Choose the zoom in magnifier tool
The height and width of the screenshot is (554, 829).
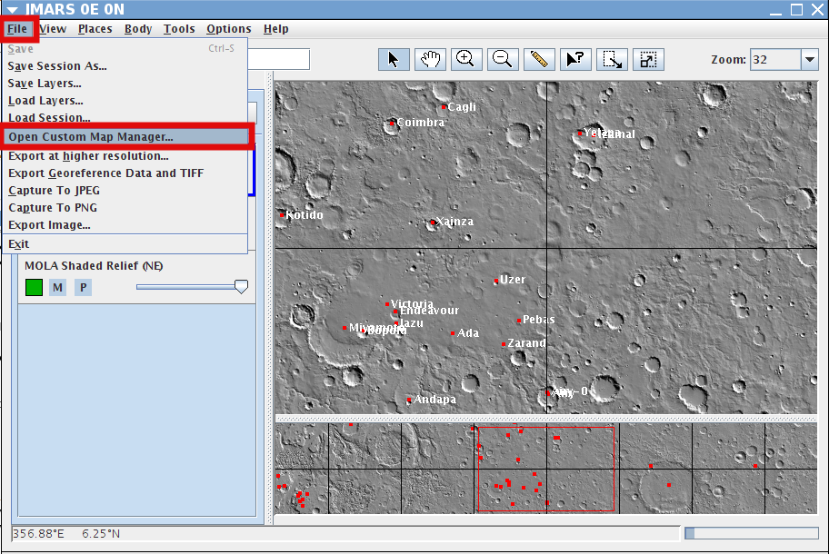pos(465,59)
